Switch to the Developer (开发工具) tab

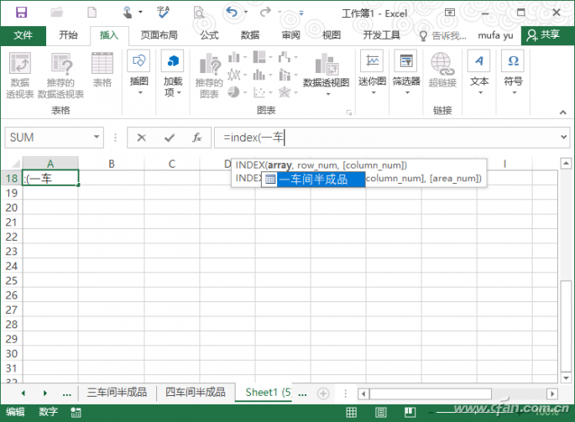(381, 35)
